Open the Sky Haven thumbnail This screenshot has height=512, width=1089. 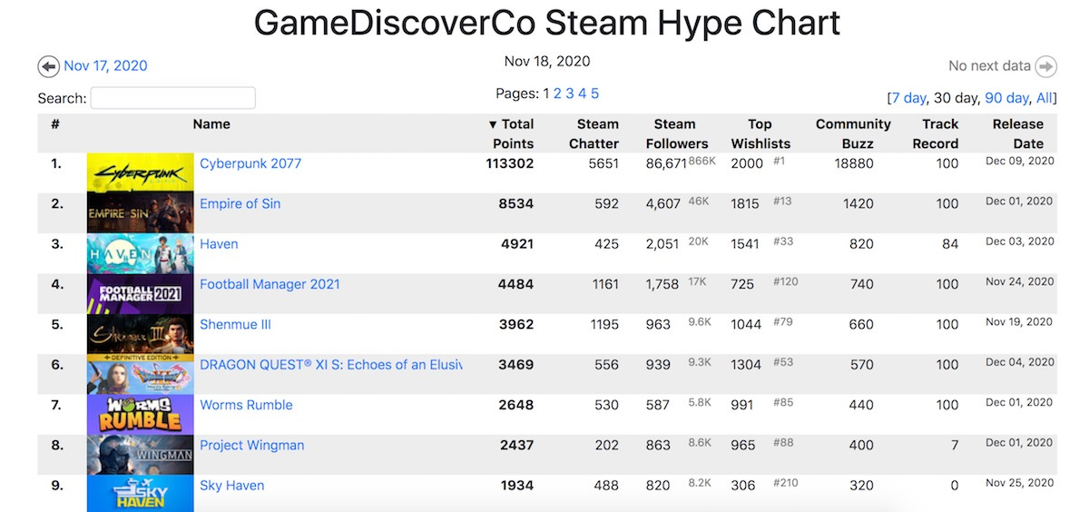(140, 493)
